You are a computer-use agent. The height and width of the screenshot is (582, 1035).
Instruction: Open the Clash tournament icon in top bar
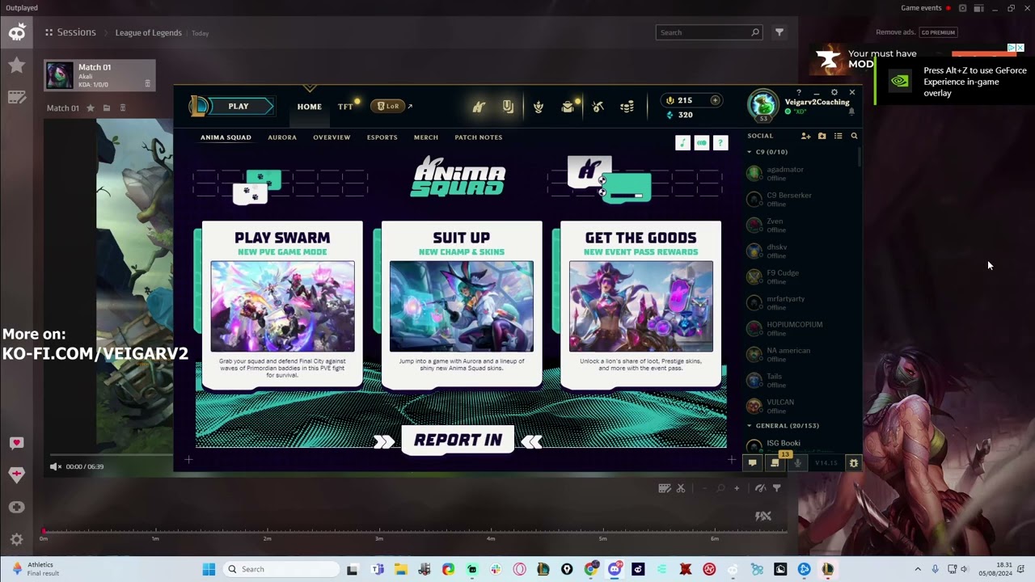coord(539,107)
